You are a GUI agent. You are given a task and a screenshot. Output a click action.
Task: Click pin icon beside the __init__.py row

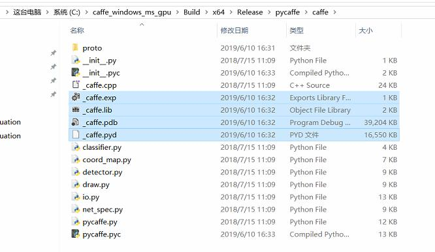point(54,66)
